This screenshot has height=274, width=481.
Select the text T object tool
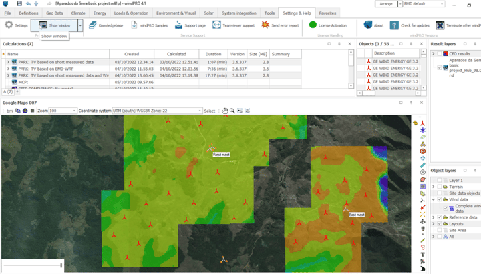pyautogui.click(x=423, y=255)
